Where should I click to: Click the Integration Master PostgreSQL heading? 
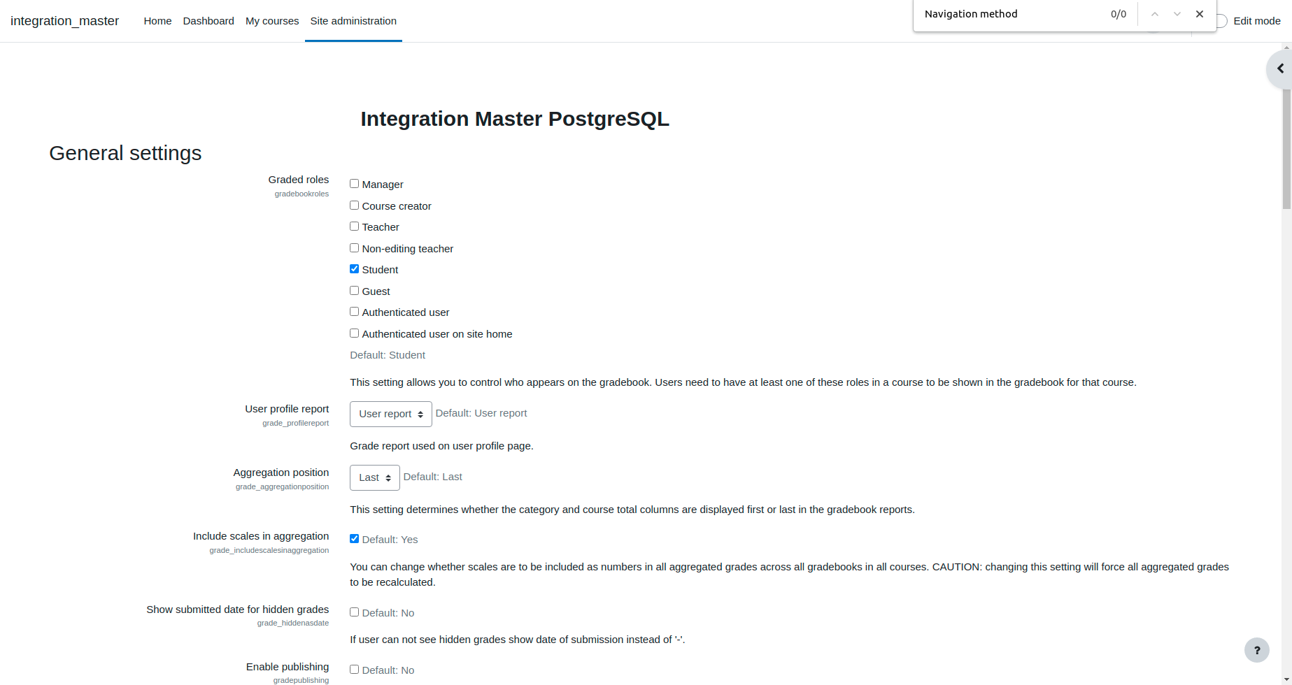515,119
